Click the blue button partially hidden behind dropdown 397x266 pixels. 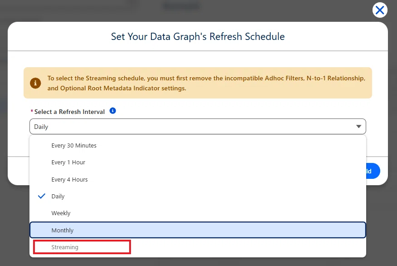373,171
